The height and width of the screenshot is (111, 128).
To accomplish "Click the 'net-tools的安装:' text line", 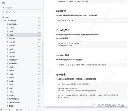I will click(x=62, y=38).
